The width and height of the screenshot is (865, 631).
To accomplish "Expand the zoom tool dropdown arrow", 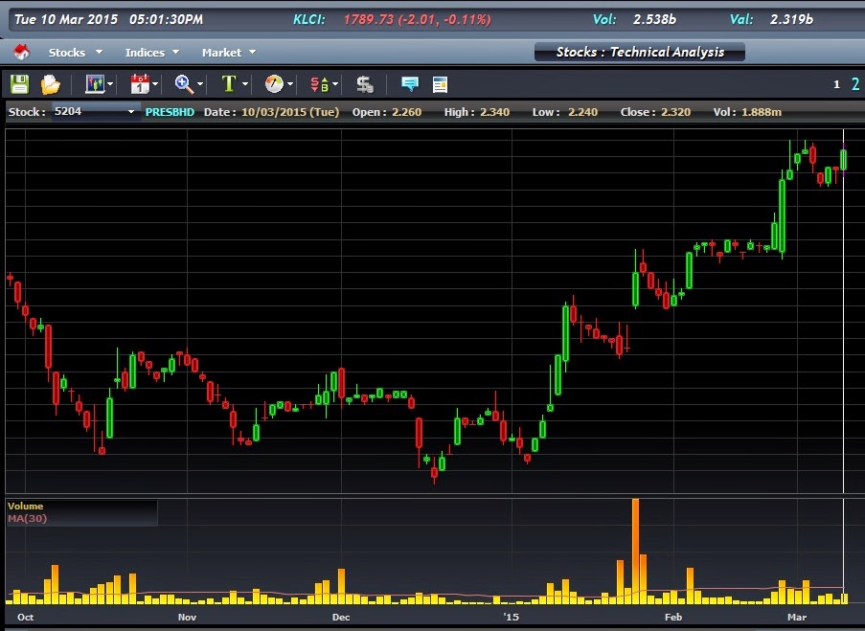I will click(200, 84).
